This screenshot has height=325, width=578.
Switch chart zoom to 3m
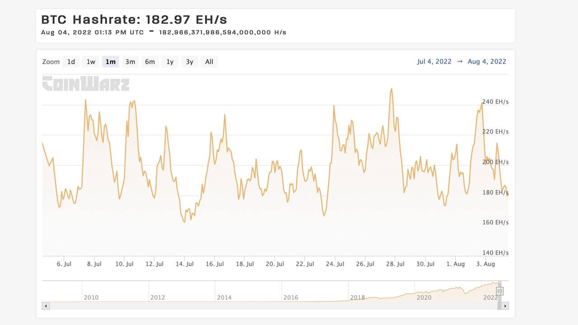(130, 62)
